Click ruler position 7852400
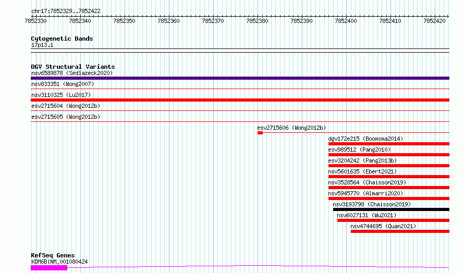This screenshot has width=464, height=273. point(346,21)
